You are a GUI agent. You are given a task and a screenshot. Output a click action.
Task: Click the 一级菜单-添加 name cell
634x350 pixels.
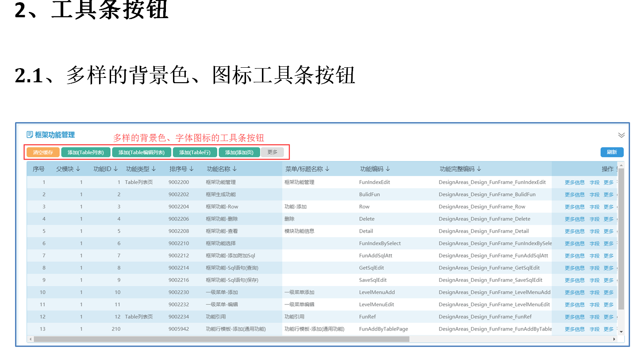[222, 292]
